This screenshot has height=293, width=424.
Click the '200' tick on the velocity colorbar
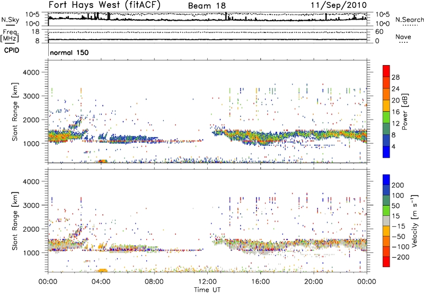[x=398, y=185]
